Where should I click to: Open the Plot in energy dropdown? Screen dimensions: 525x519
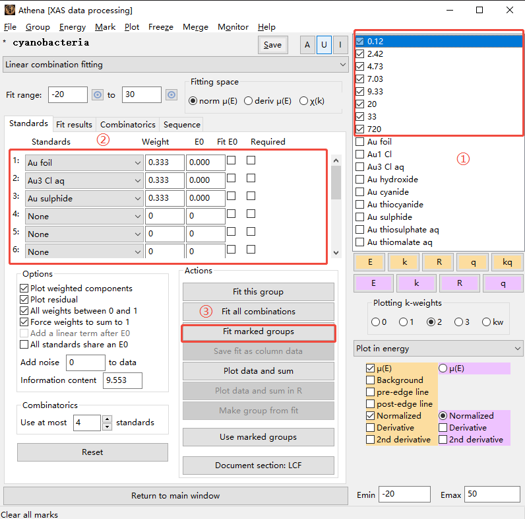coord(439,349)
